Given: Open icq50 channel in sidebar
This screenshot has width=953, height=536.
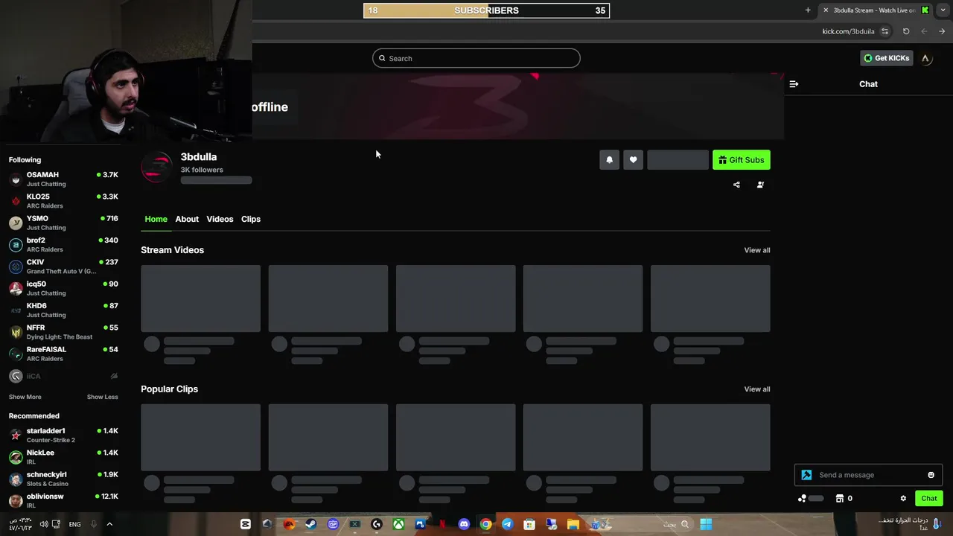Looking at the screenshot, I should click(x=63, y=288).
